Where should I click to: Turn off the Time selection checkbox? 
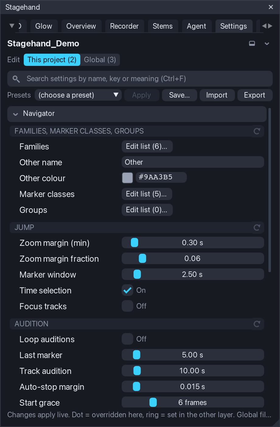point(128,290)
